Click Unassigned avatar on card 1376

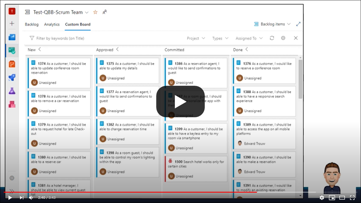click(239, 78)
